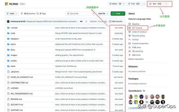The image size is (179, 112).
Task: Click the Watch button
Action: 115,4
